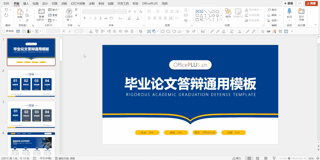
Task: Click the 备注 notes button
Action: 237,158
